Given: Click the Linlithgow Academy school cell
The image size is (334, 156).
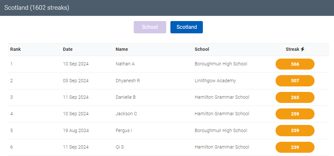Looking at the screenshot, I should click(215, 81).
